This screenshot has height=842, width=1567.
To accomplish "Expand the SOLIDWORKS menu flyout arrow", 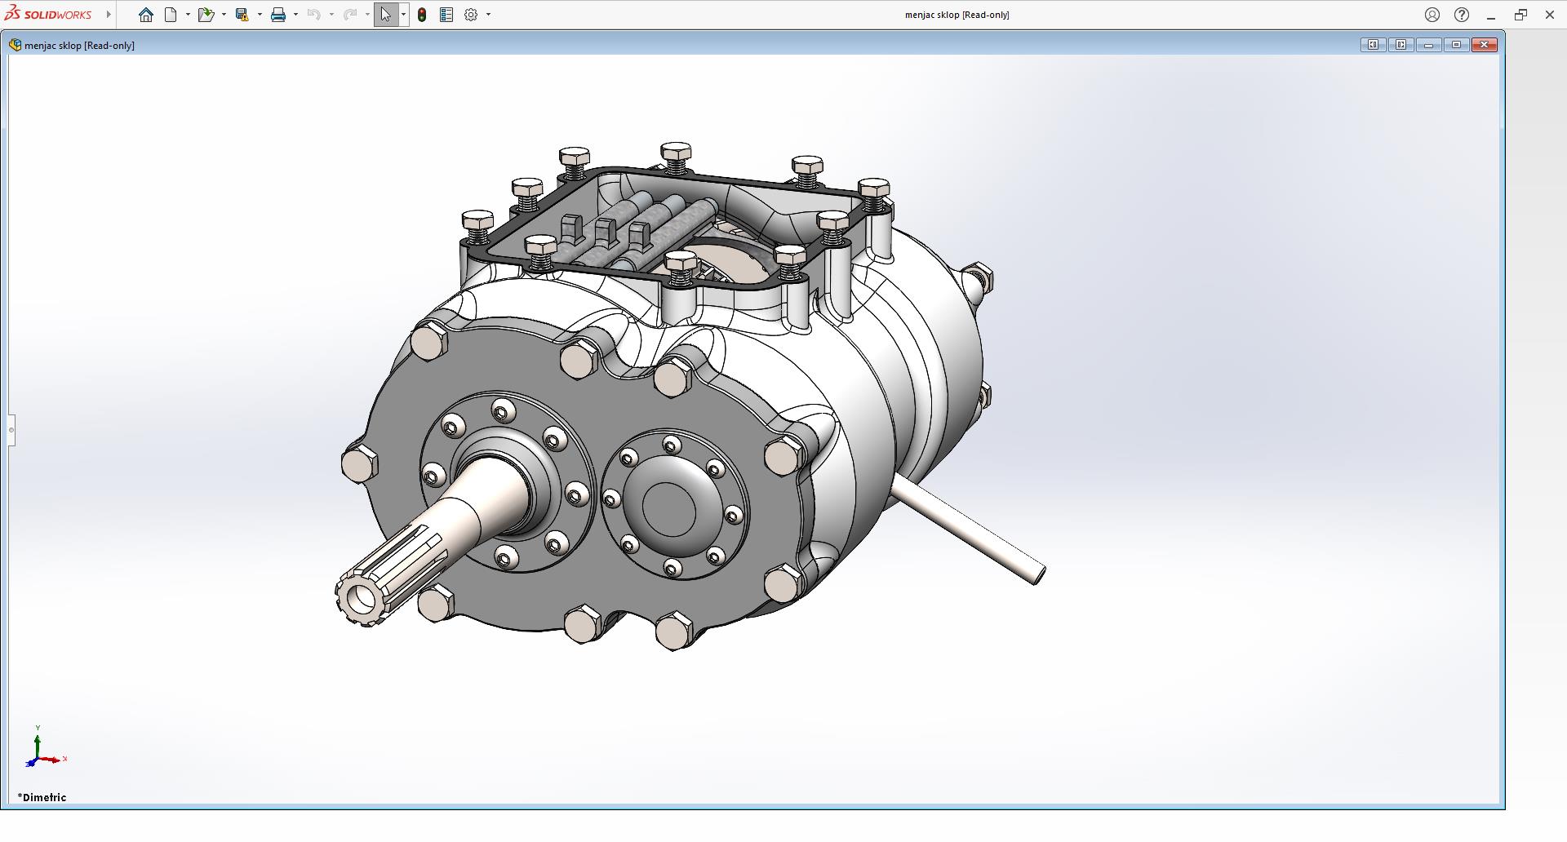I will [x=109, y=15].
